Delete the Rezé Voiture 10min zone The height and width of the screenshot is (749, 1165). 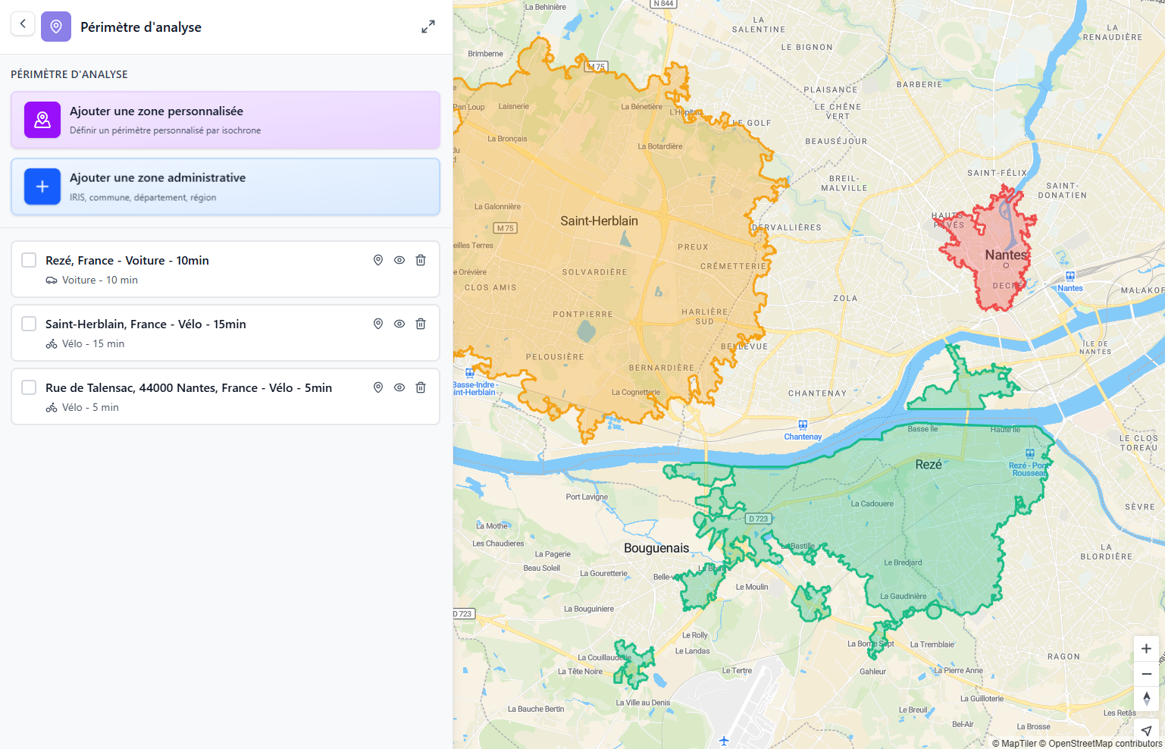click(421, 260)
